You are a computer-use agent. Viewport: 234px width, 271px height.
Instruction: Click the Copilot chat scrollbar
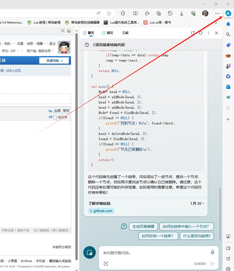[x=220, y=214]
